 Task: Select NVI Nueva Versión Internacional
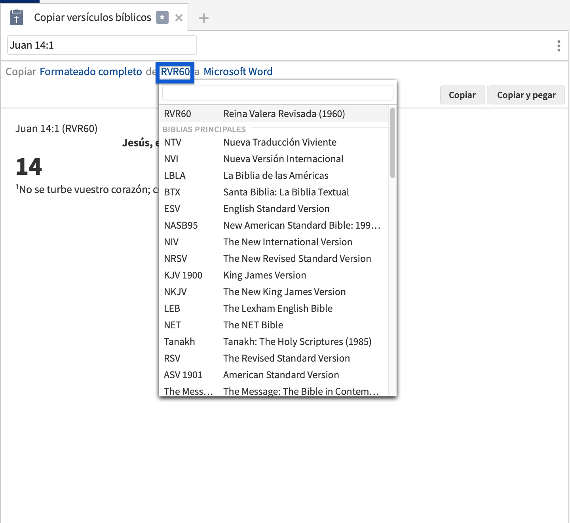(273, 159)
